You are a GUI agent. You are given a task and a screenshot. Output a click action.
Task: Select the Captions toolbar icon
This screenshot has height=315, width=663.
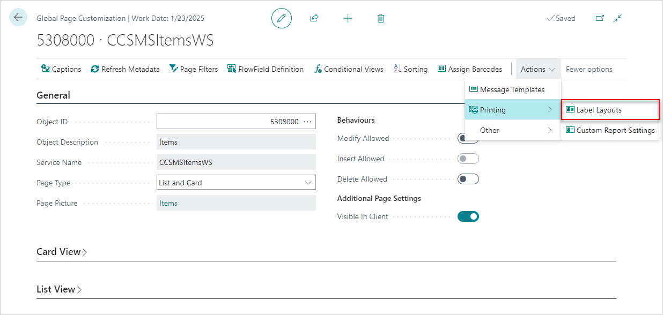pos(61,69)
